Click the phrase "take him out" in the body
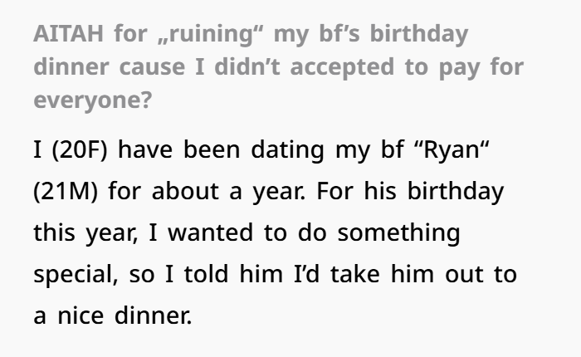 [x=408, y=274]
